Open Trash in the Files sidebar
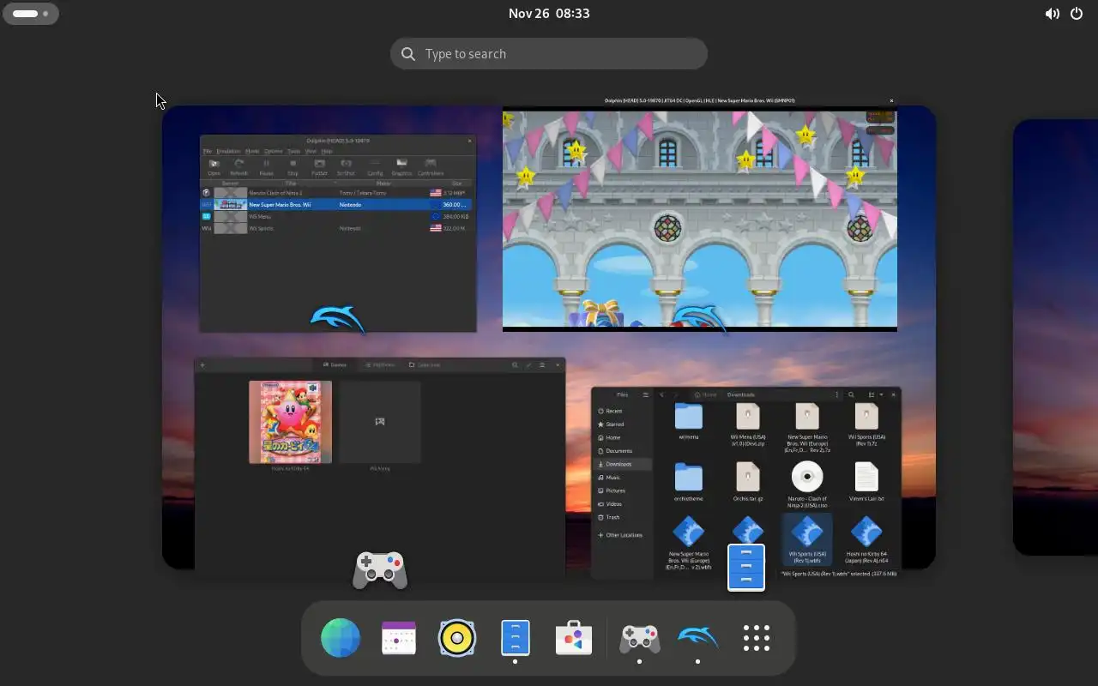 click(622, 518)
